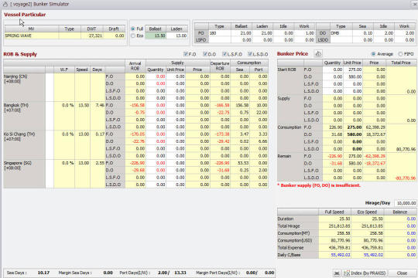This screenshot has height=278, width=418.
Task: Click Nanjing F.O supply quantity cell
Action: (156, 76)
